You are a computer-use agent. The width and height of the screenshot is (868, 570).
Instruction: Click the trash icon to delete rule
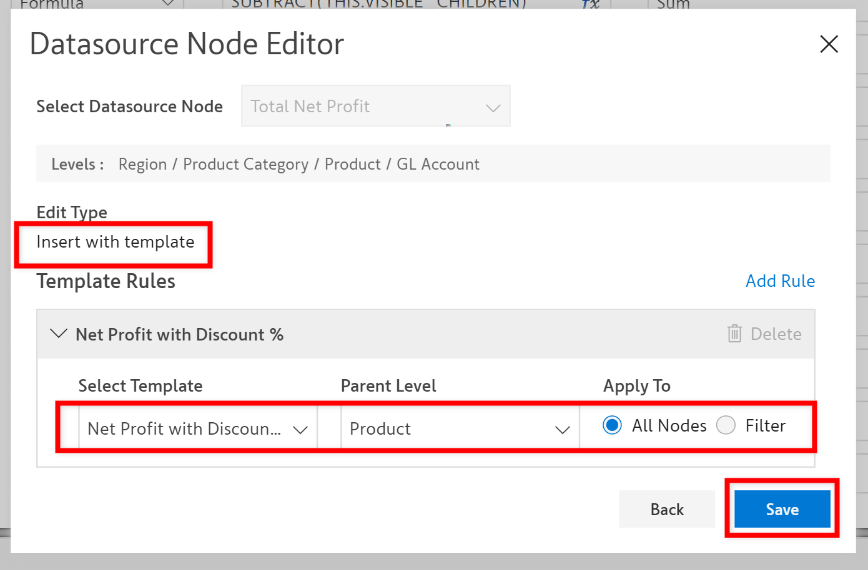(734, 334)
